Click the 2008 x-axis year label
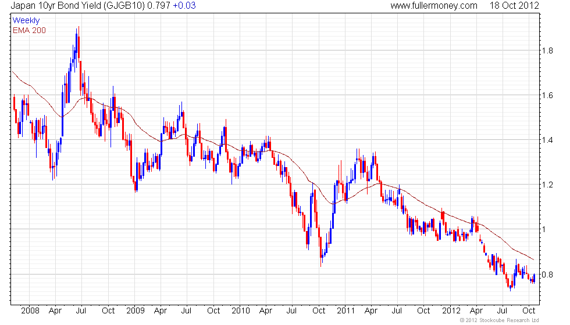 click(30, 310)
